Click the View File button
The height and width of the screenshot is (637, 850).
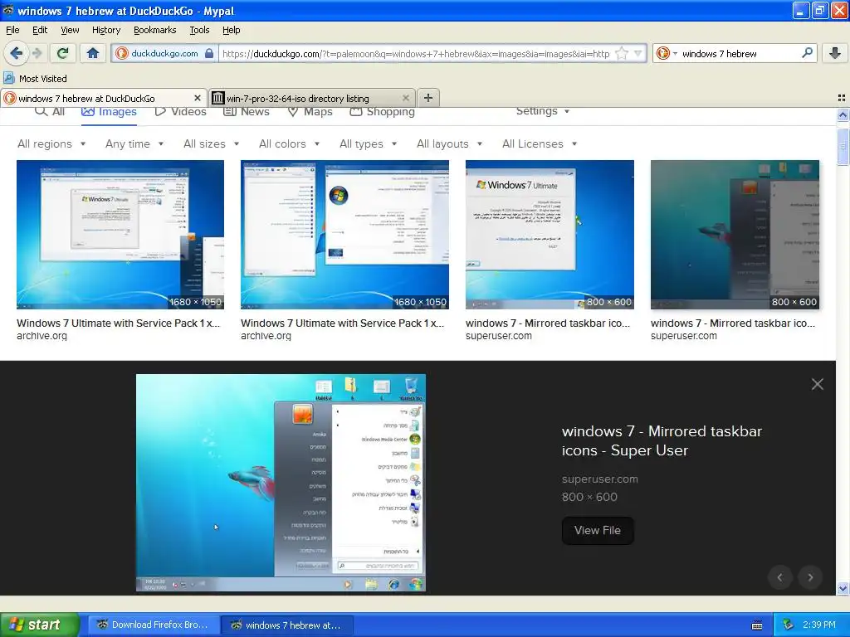598,530
